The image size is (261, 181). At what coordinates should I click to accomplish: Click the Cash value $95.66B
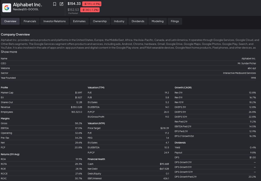[x=164, y=164]
